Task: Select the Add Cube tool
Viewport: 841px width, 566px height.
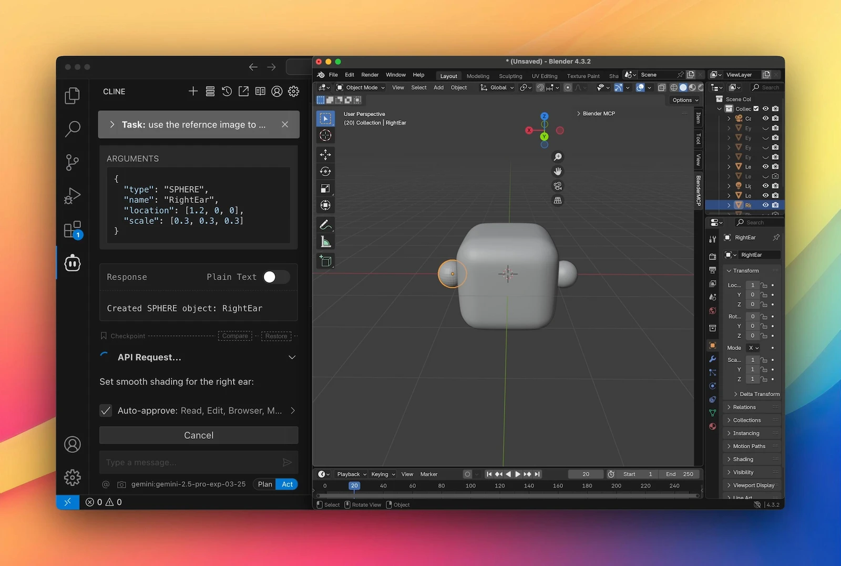Action: click(x=325, y=261)
